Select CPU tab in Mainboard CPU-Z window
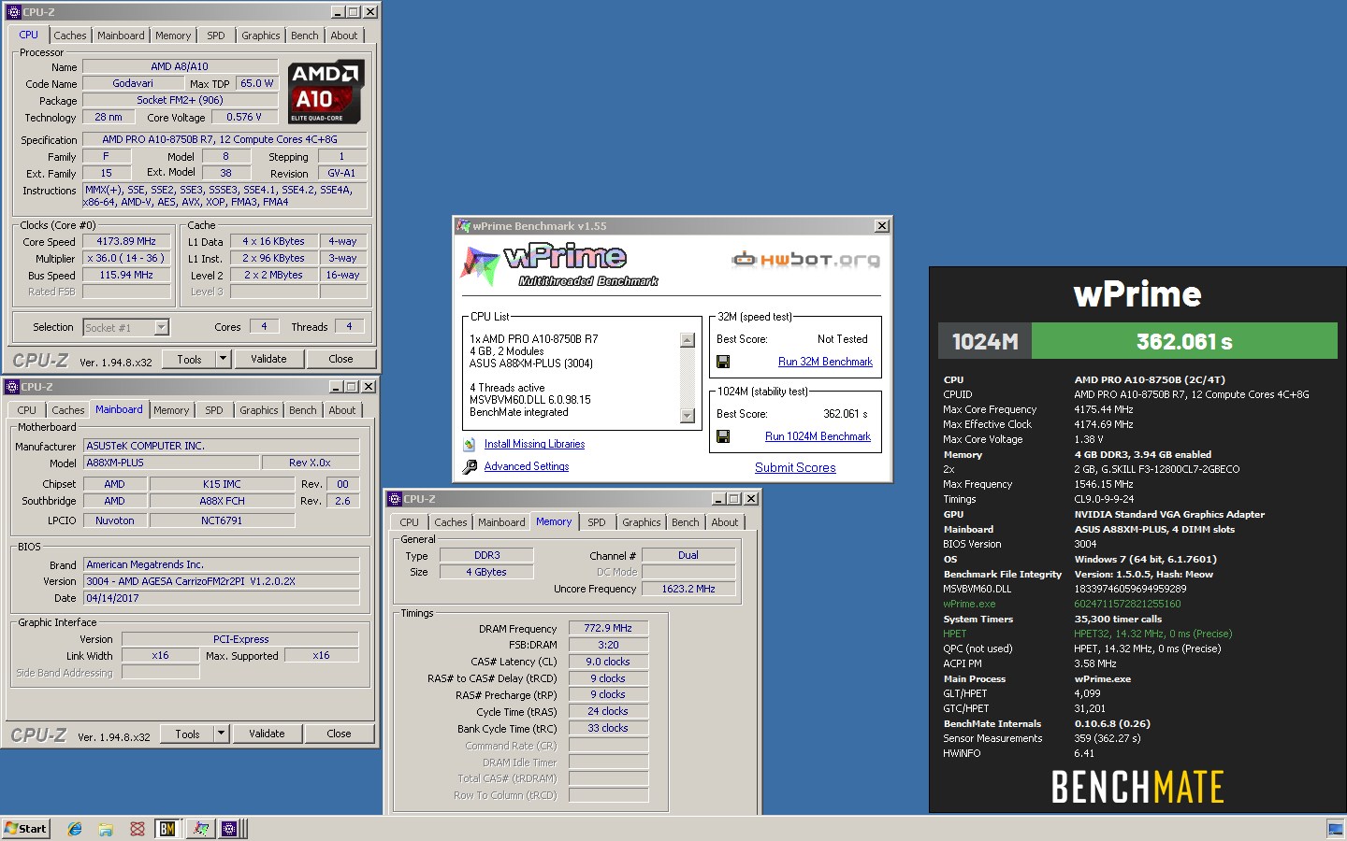The image size is (1347, 841). point(26,410)
